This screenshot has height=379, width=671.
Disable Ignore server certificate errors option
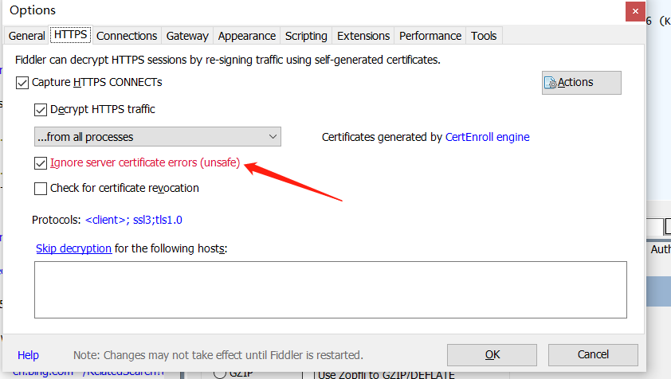41,162
